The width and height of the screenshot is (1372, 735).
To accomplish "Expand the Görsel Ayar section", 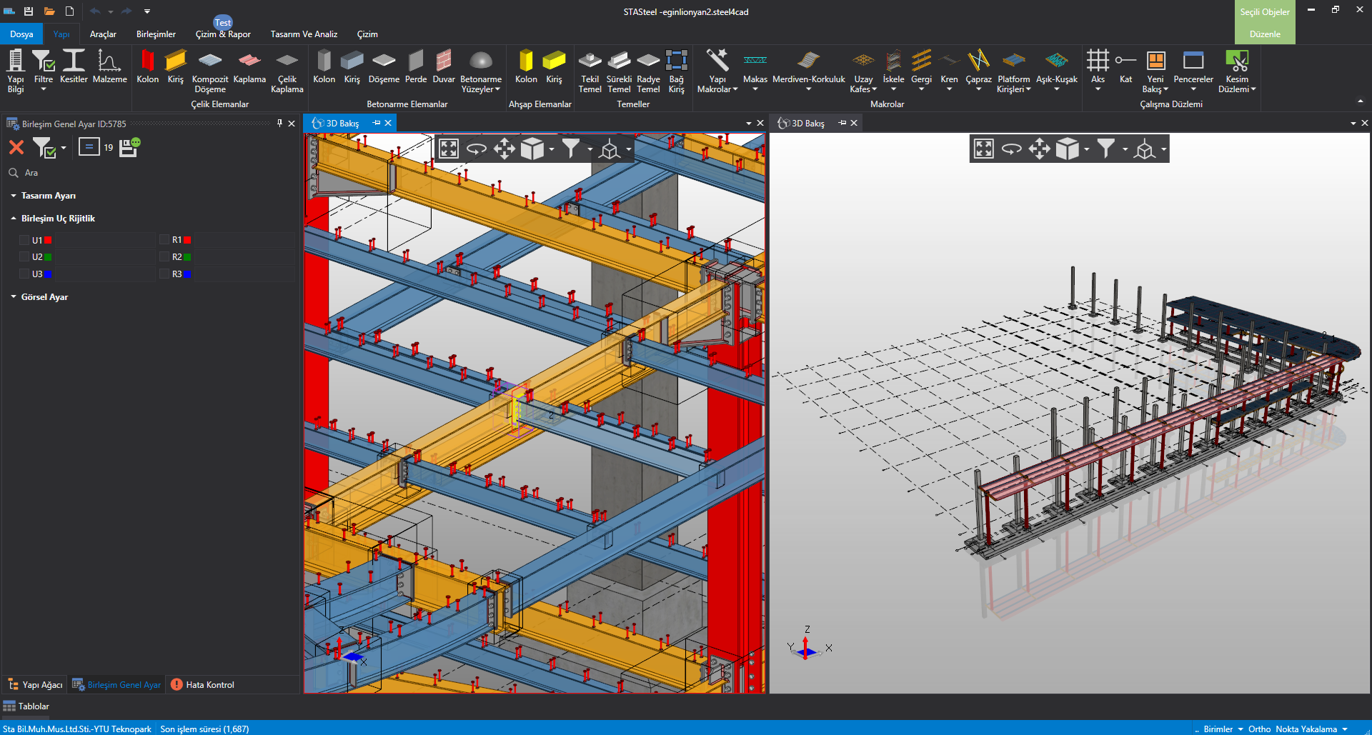I will 44,297.
